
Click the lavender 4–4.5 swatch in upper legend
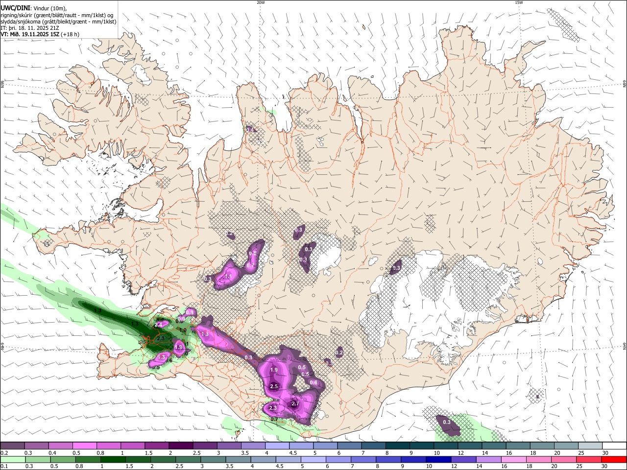277,446
